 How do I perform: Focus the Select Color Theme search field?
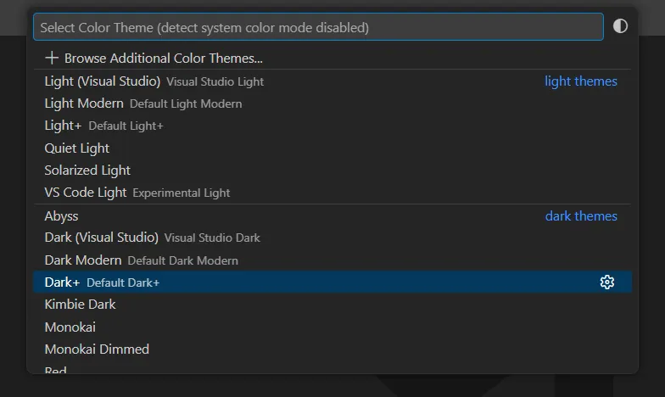pos(318,27)
